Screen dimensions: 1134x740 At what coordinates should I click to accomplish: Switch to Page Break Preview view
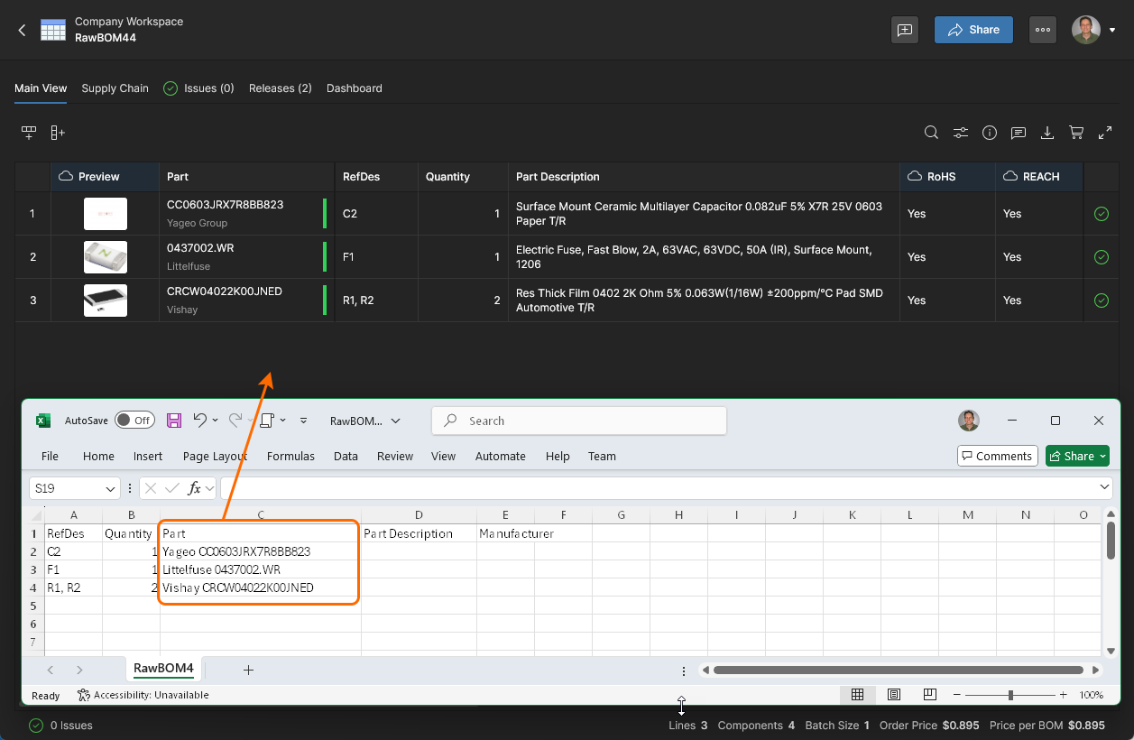pyautogui.click(x=930, y=695)
